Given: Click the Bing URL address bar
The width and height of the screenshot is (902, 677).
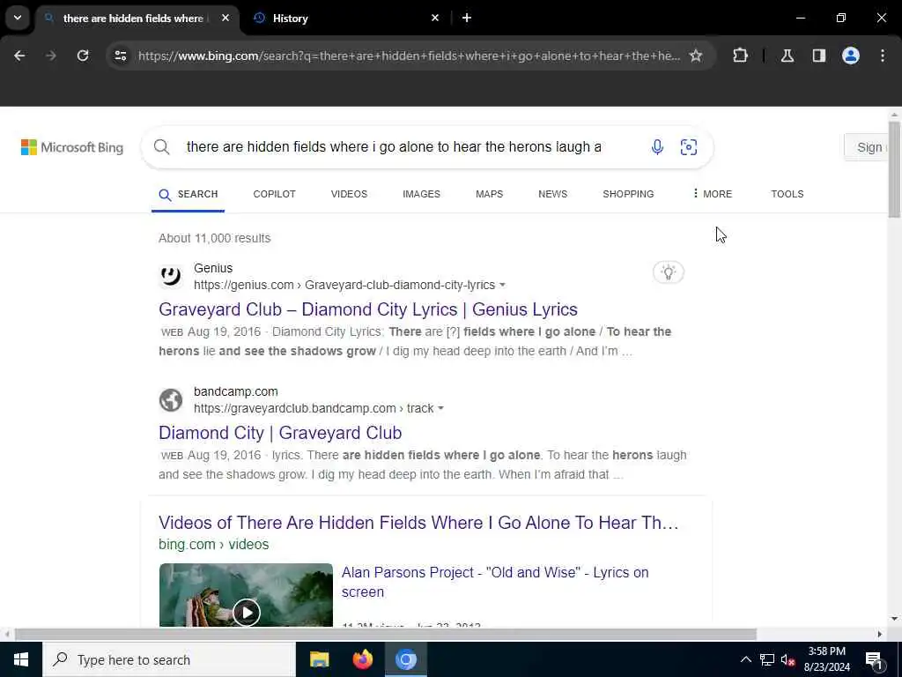Looking at the screenshot, I should pos(409,56).
